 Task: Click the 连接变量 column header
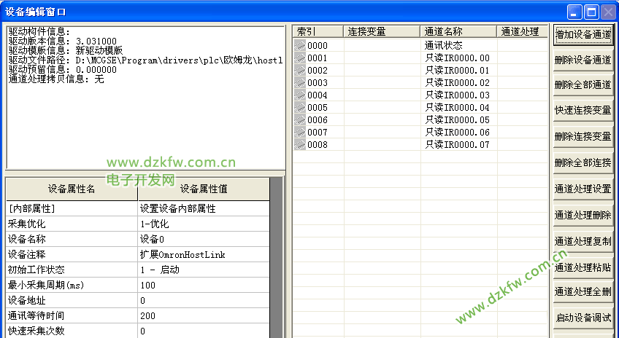point(382,32)
